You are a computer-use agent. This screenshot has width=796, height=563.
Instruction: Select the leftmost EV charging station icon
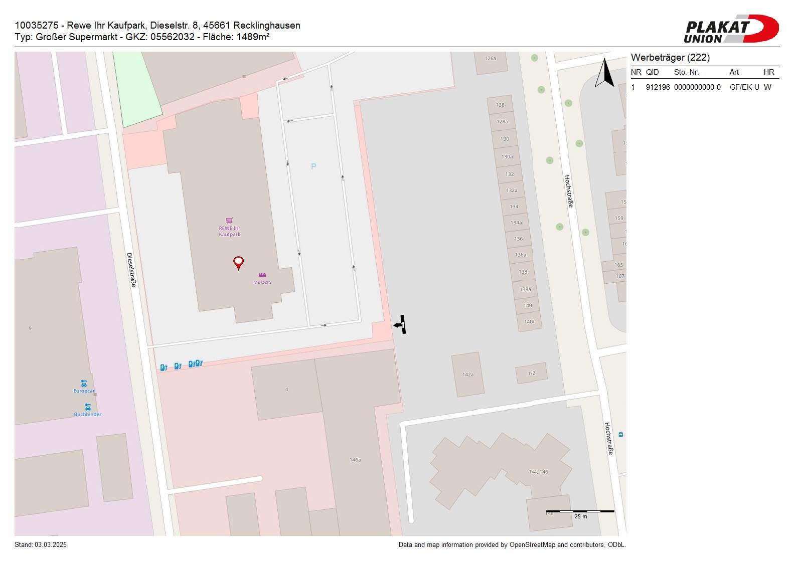pyautogui.click(x=164, y=367)
